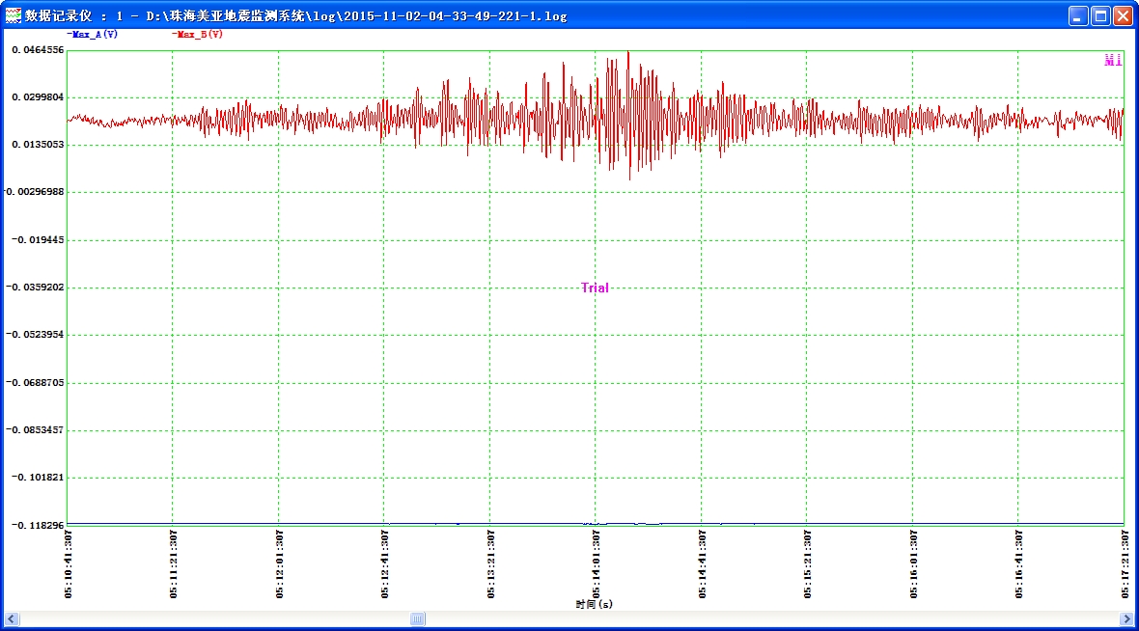
Task: Click time label 05:12:01:307
Action: [280, 564]
